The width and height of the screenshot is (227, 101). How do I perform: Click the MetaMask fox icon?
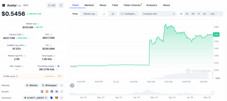[x=57, y=98]
